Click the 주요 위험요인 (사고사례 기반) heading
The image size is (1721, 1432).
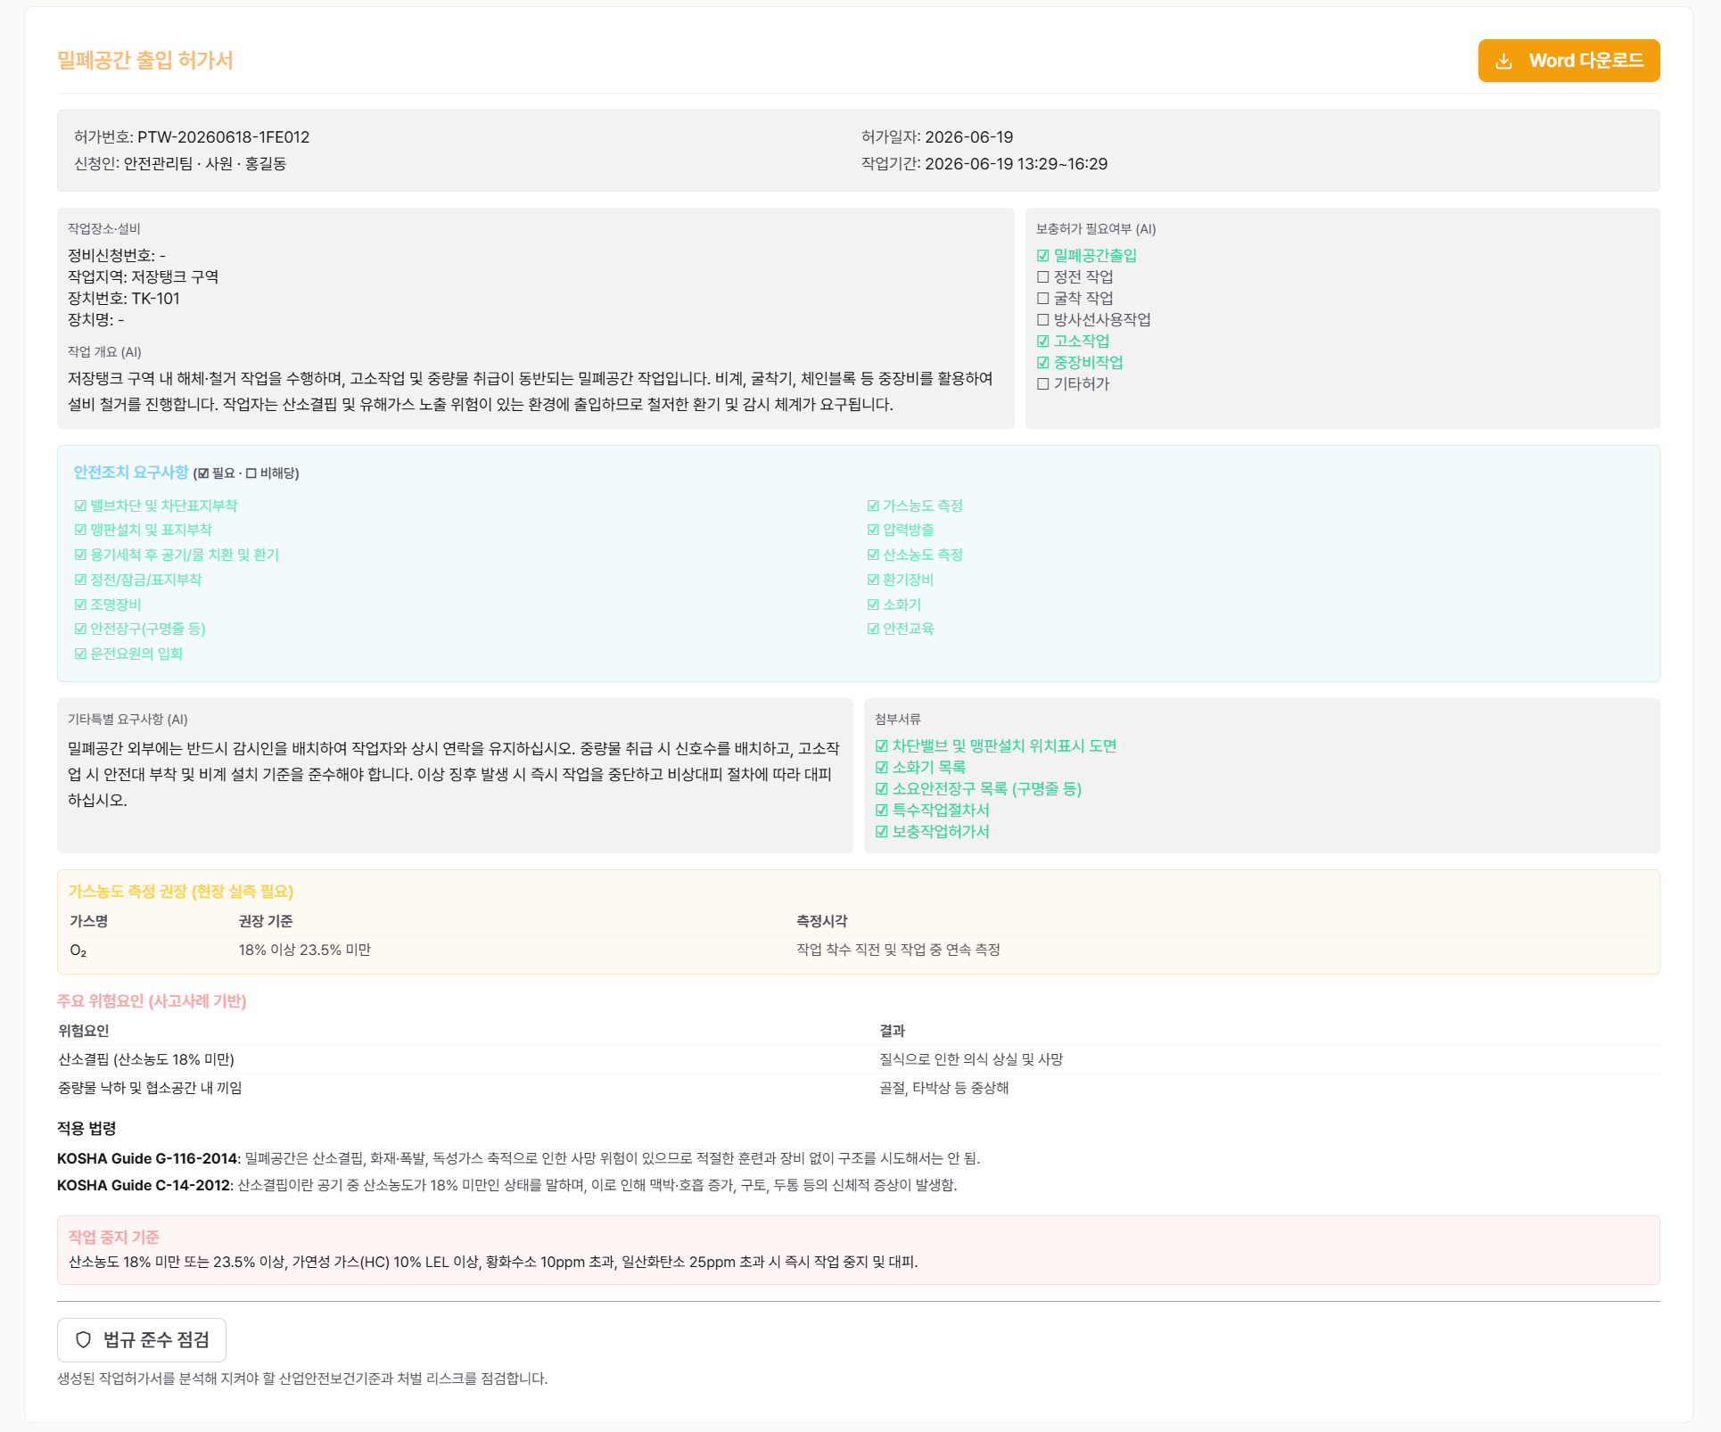coord(152,1001)
